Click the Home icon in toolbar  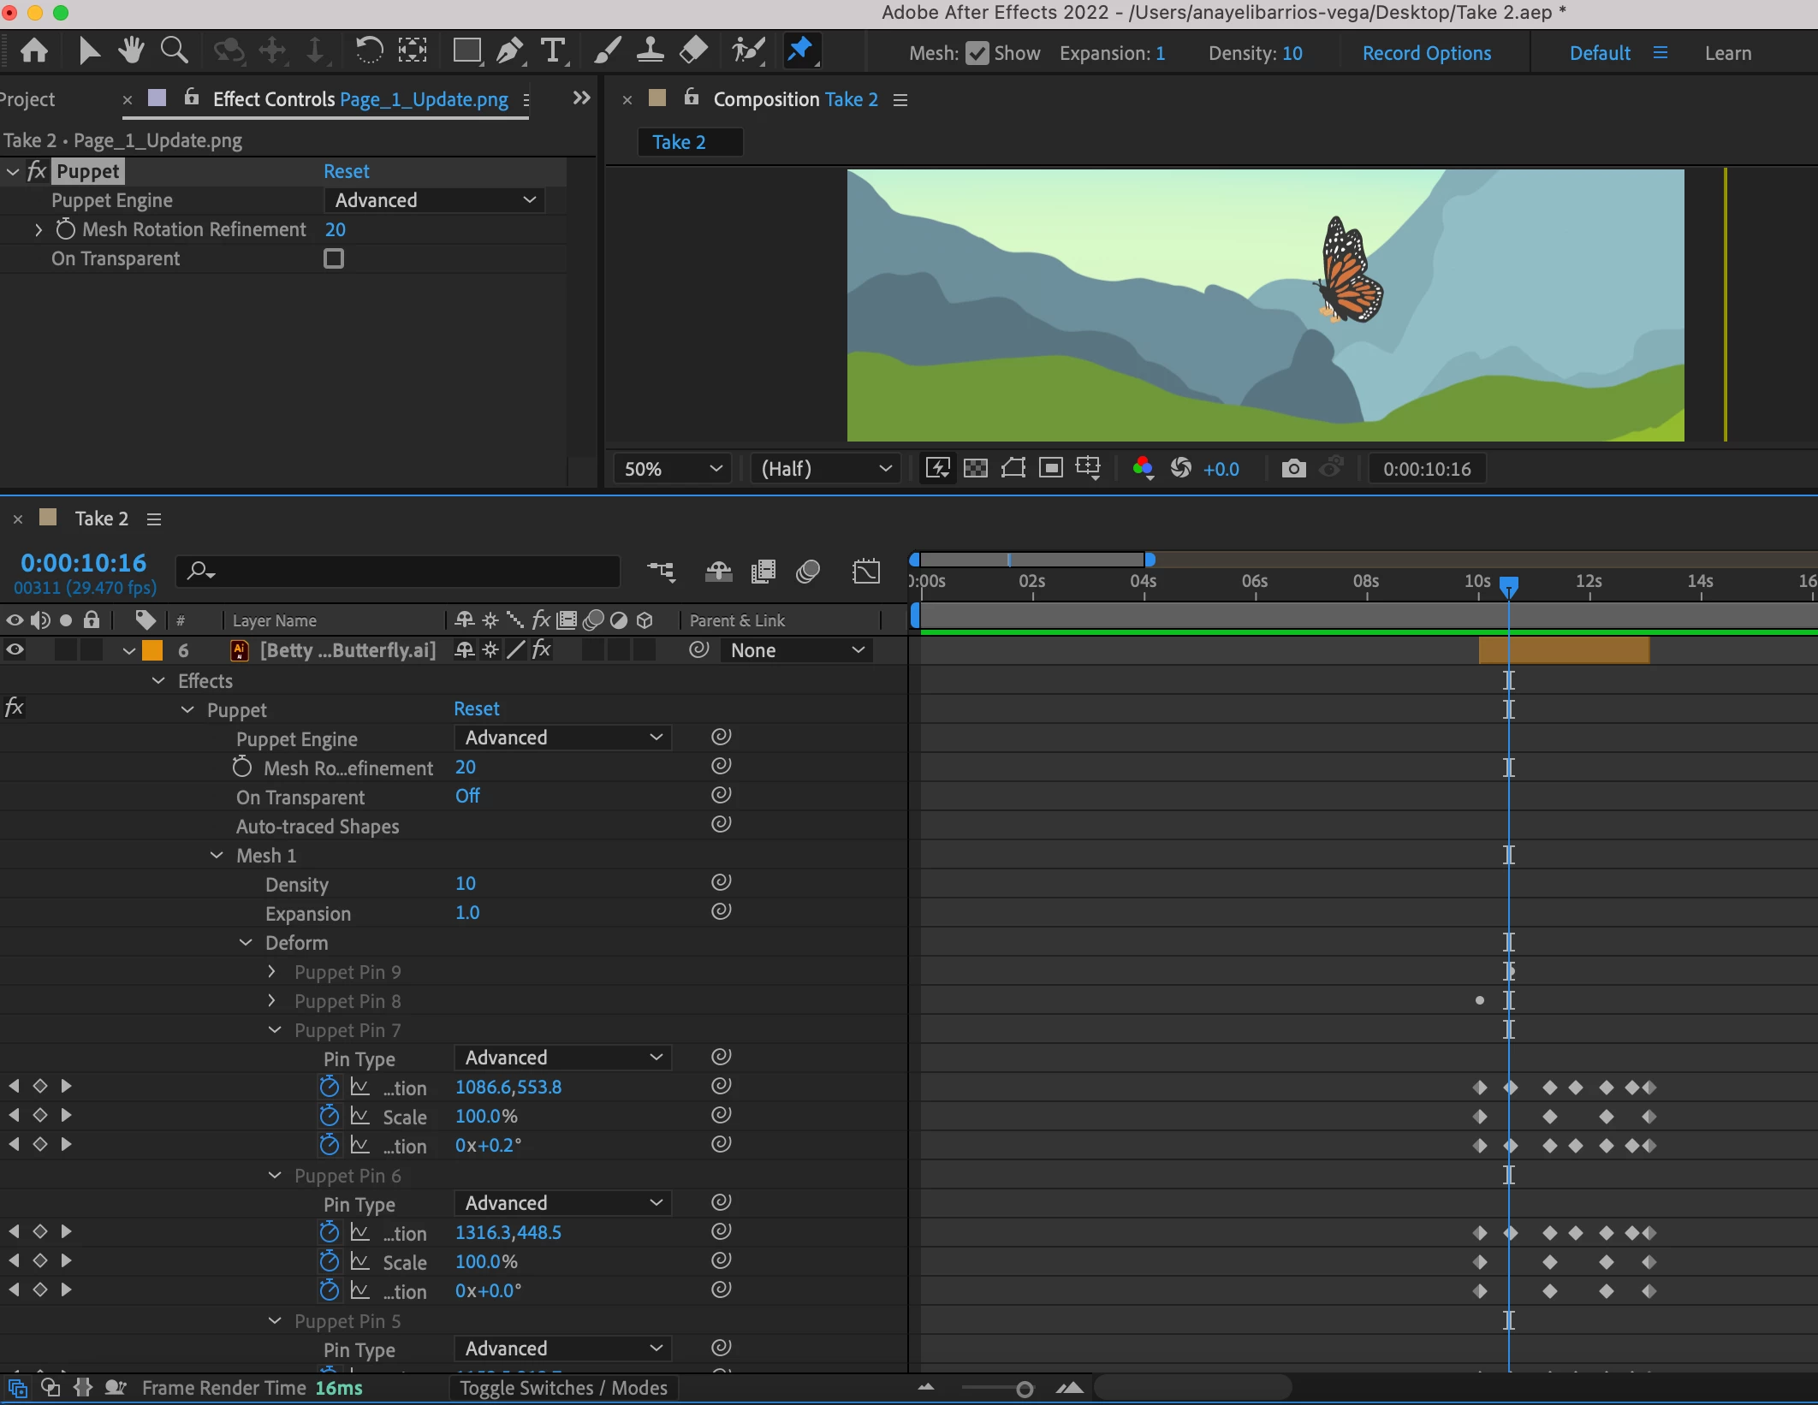[34, 51]
